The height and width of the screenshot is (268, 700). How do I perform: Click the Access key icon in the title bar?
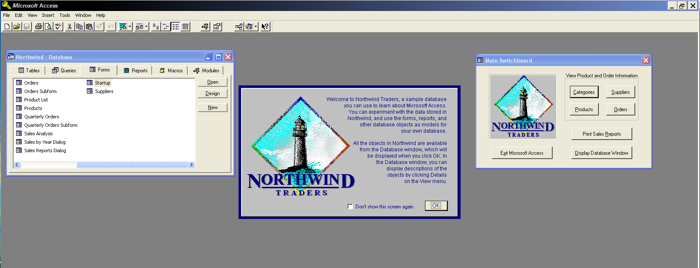tap(6, 5)
